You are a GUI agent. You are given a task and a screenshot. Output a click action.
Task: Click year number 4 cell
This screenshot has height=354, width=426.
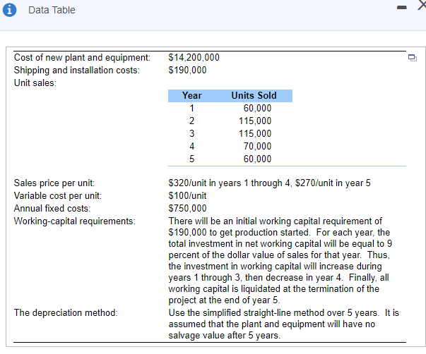coord(192,146)
